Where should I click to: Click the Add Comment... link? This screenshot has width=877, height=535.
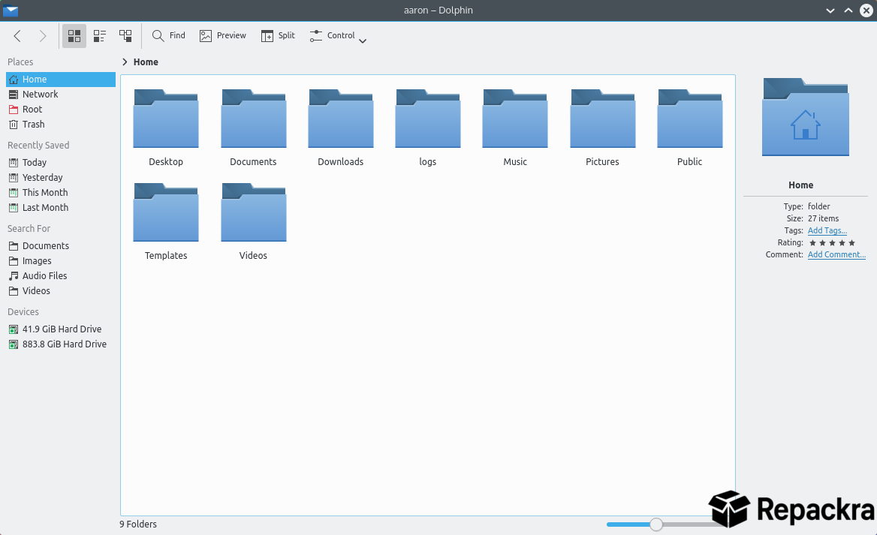tap(836, 255)
